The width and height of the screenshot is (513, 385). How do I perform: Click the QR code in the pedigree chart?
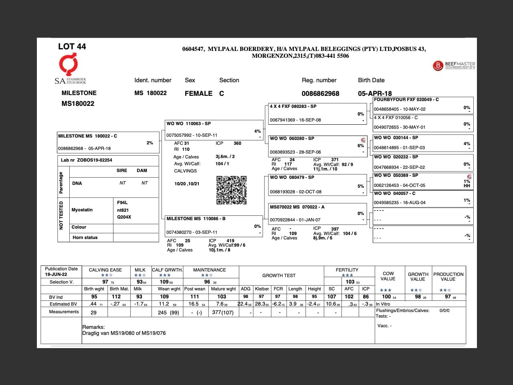[231, 190]
